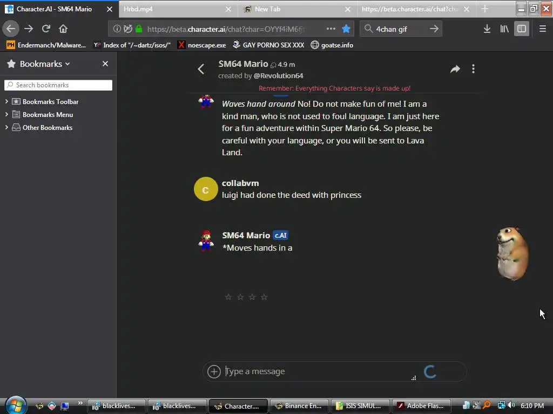
Task: Go back using the browser back arrow
Action: 11,29
